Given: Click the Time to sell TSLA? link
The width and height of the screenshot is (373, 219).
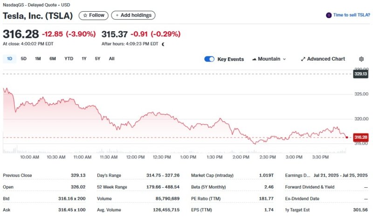Looking at the screenshot, I should click(352, 15).
